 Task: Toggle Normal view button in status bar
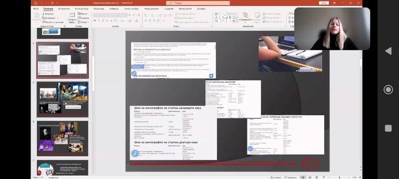303,177
